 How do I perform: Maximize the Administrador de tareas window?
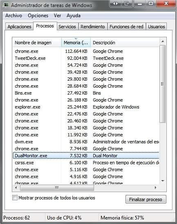pyautogui.click(x=150, y=3)
